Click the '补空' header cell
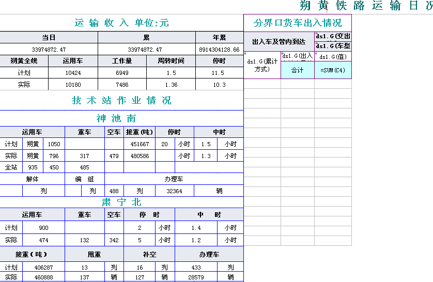The width and height of the screenshot is (433, 282). [149, 254]
